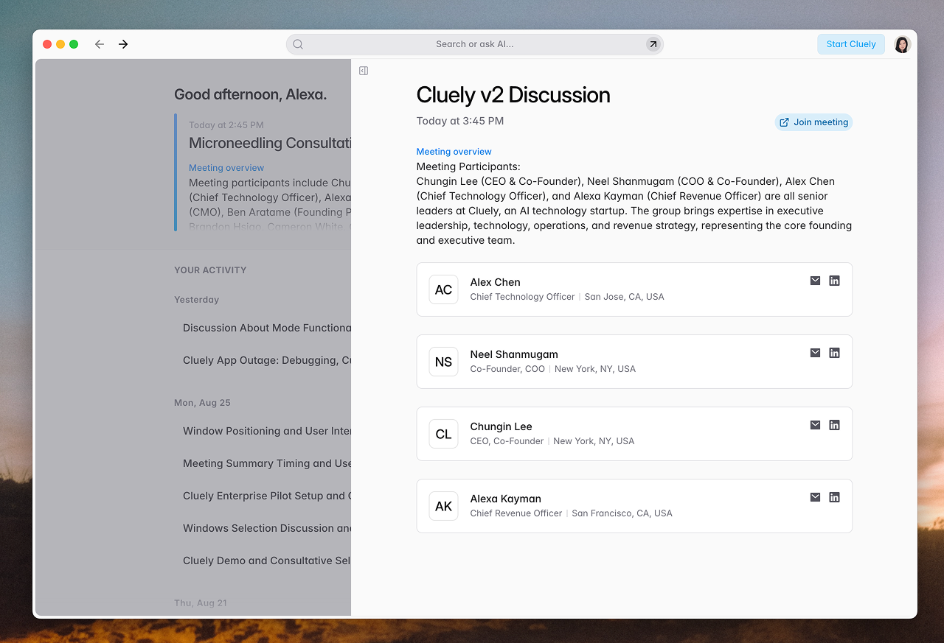This screenshot has width=944, height=643.
Task: Click Meeting overview link in detail panel
Action: 454,152
